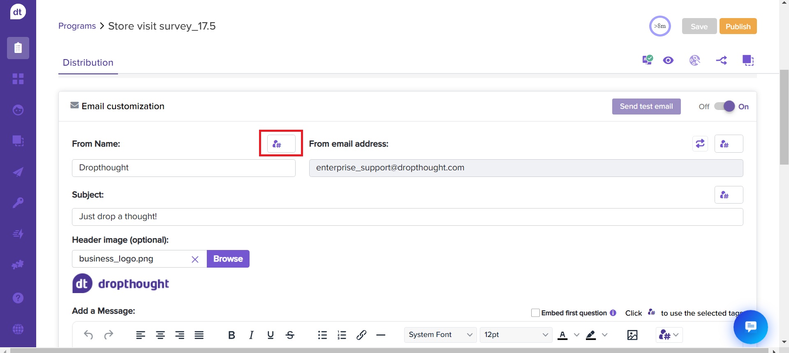
Task: Apply text color A button
Action: [562, 335]
